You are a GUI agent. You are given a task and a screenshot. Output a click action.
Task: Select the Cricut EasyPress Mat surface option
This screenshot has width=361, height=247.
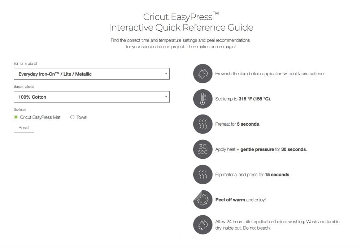pyautogui.click(x=16, y=117)
